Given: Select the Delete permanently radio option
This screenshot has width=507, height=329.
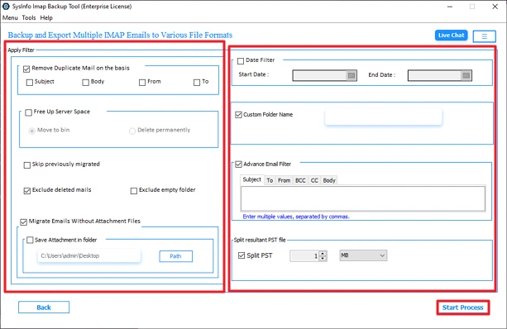Looking at the screenshot, I should pyautogui.click(x=132, y=131).
